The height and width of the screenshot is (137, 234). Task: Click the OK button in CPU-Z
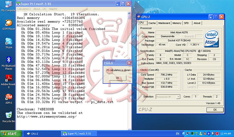click(215, 110)
